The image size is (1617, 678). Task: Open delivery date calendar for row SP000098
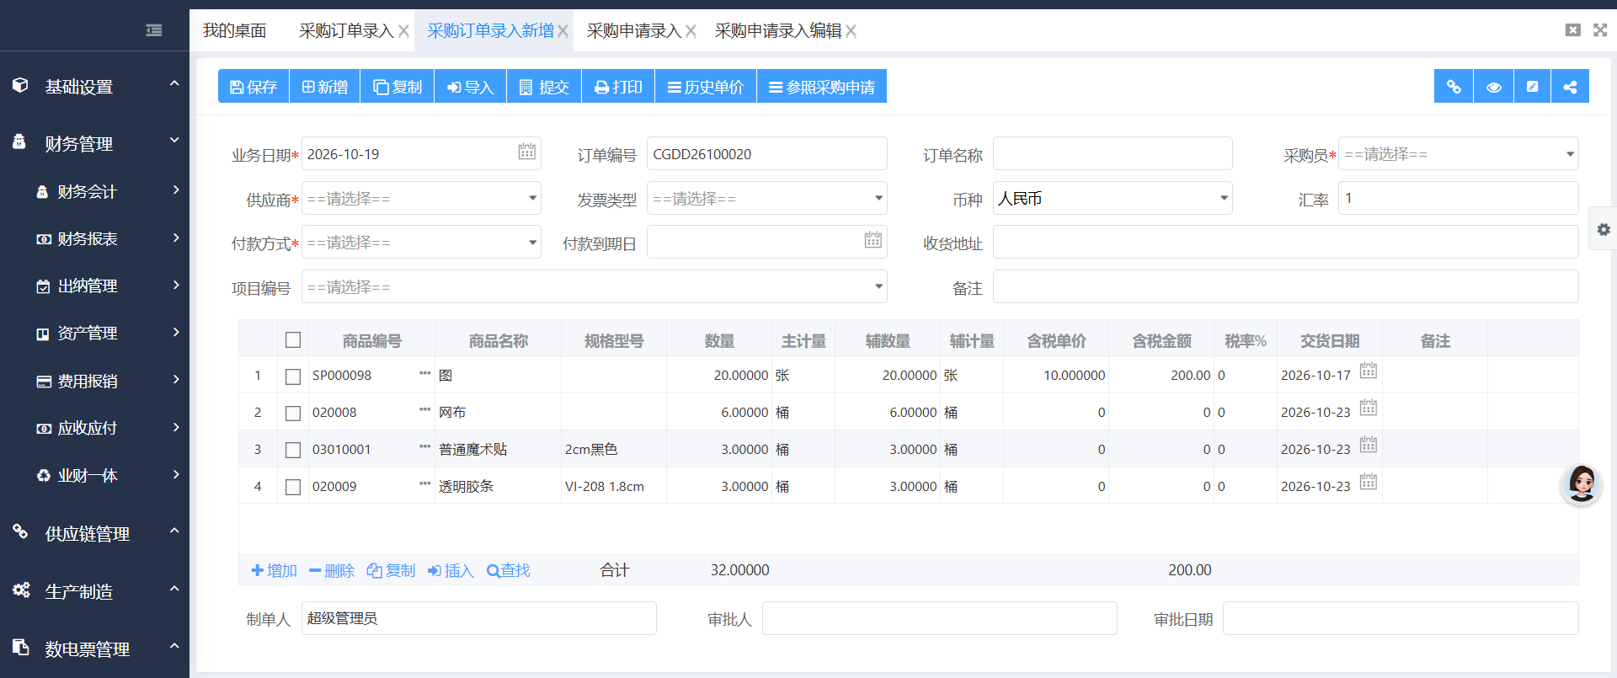(x=1369, y=371)
